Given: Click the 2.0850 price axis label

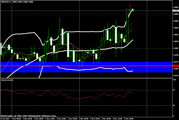Looking at the screenshot, I should [x=176, y=28].
